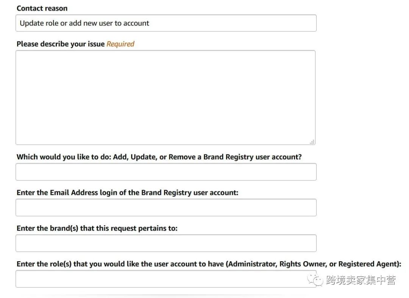
Task: Click the 'Update role or add new user' text
Action: [84, 23]
